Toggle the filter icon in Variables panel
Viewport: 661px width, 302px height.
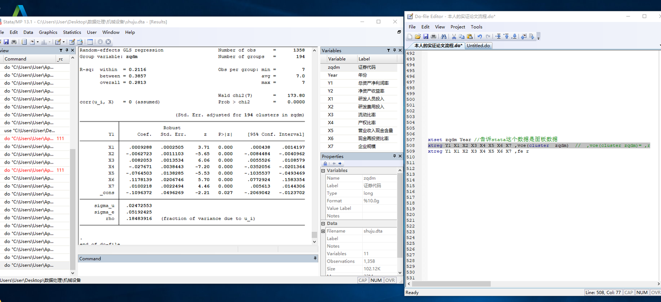[x=388, y=50]
